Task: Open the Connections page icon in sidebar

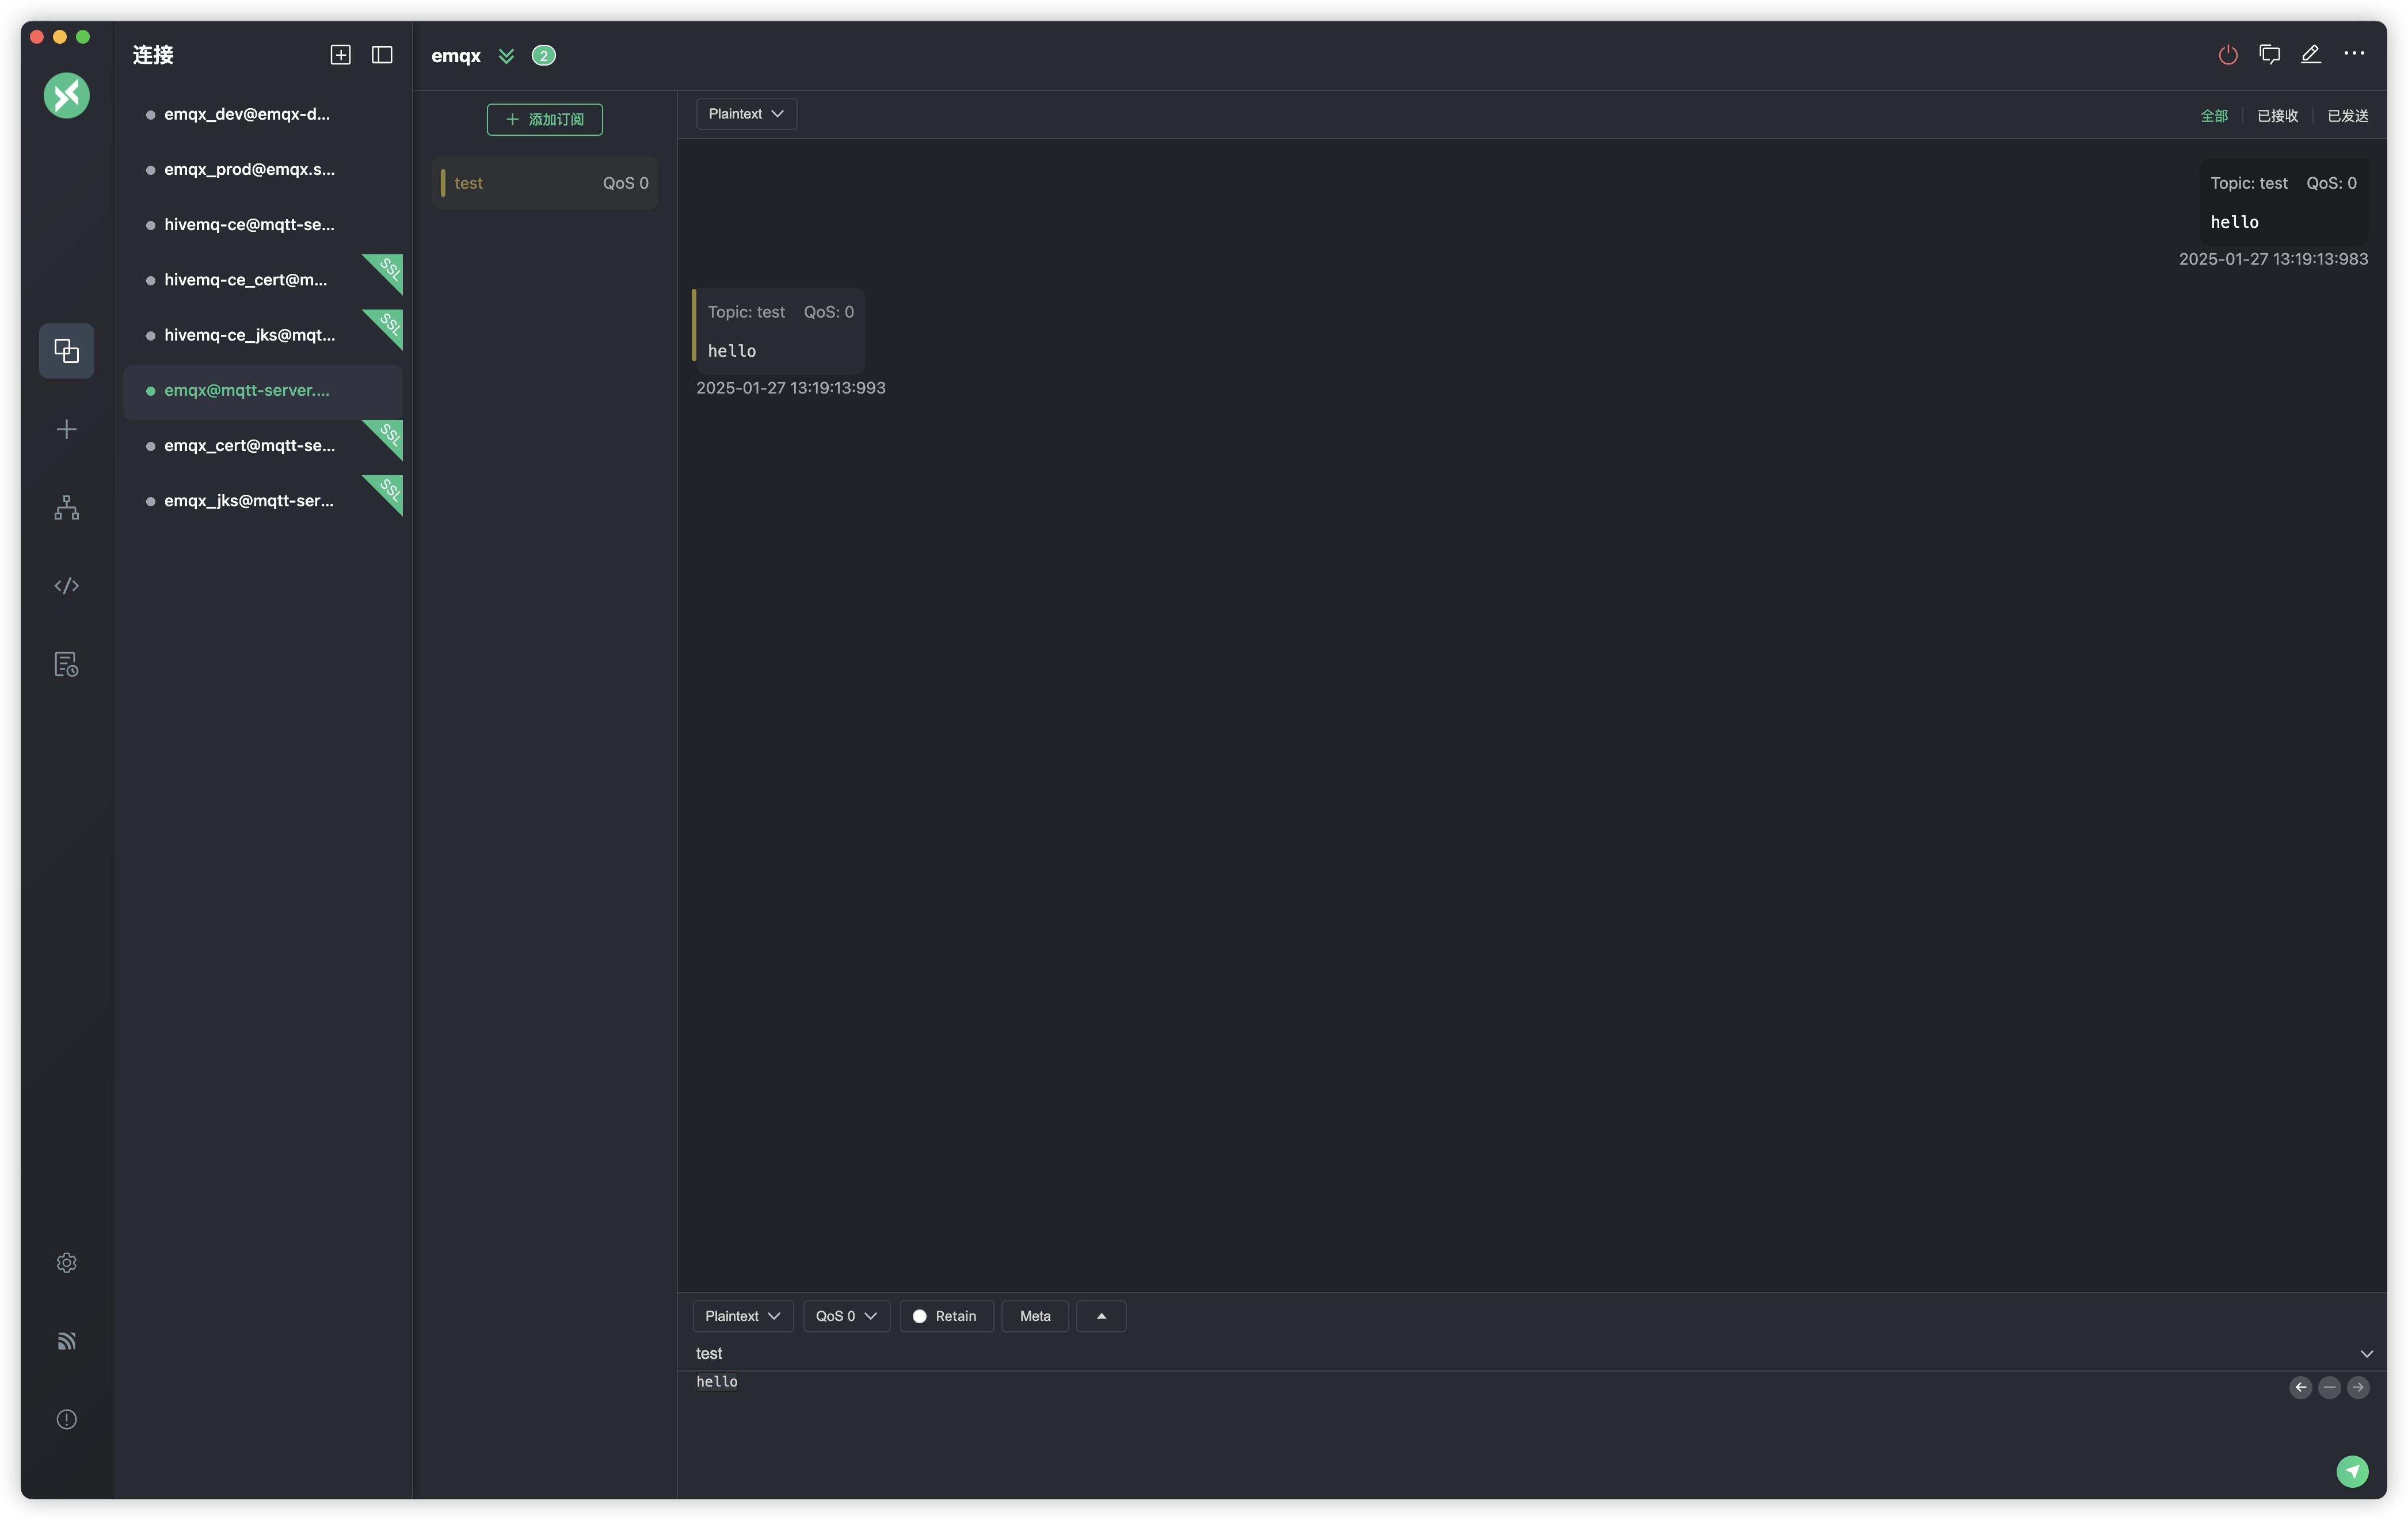Action: [x=66, y=351]
